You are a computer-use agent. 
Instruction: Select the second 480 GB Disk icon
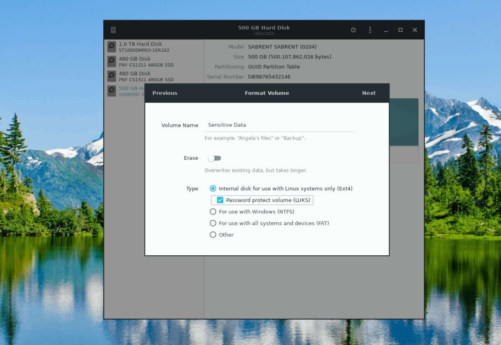pos(111,76)
